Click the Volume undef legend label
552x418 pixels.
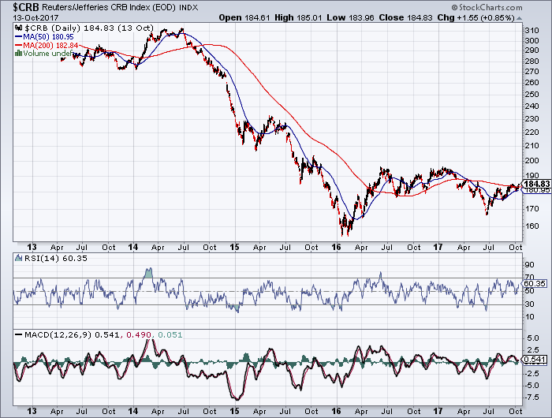pyautogui.click(x=48, y=54)
